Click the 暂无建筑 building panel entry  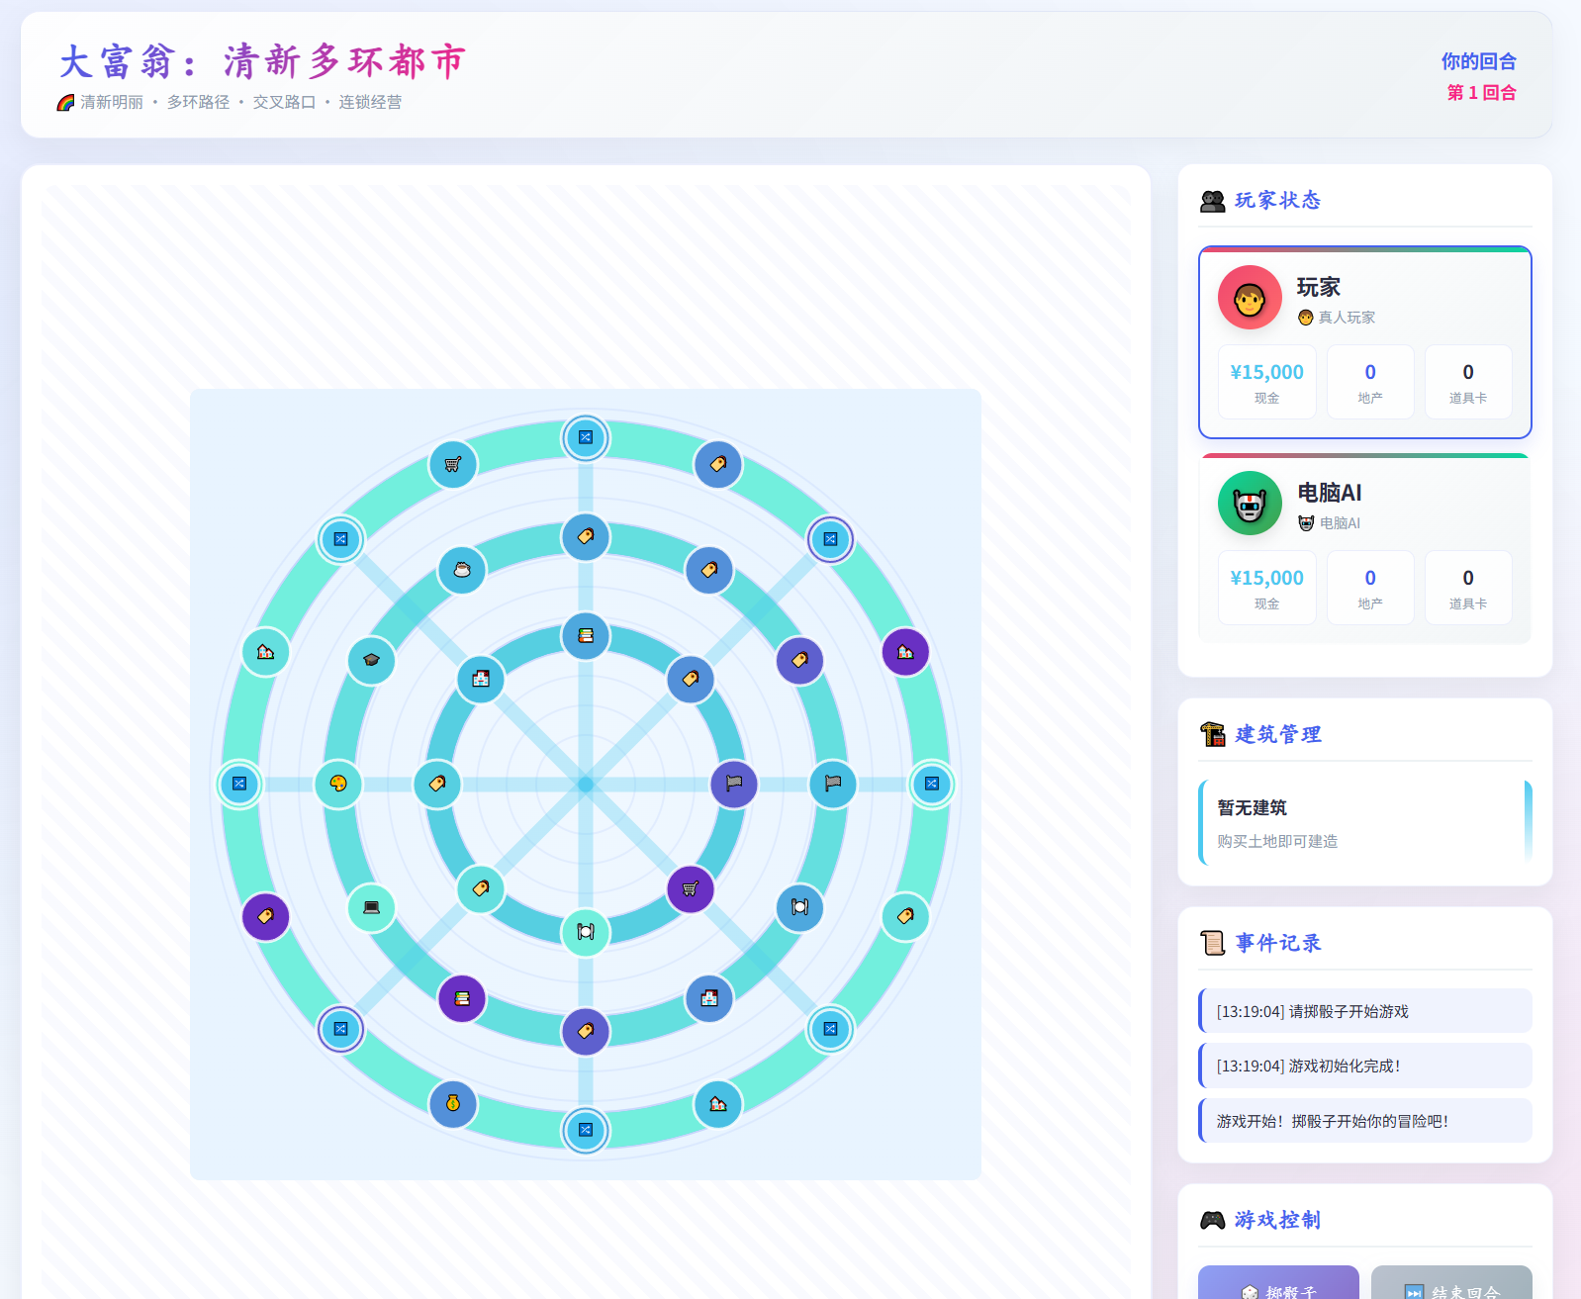[1365, 823]
